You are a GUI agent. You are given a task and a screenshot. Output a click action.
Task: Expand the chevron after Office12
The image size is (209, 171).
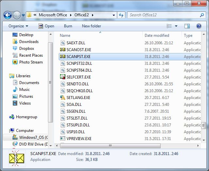(93, 15)
